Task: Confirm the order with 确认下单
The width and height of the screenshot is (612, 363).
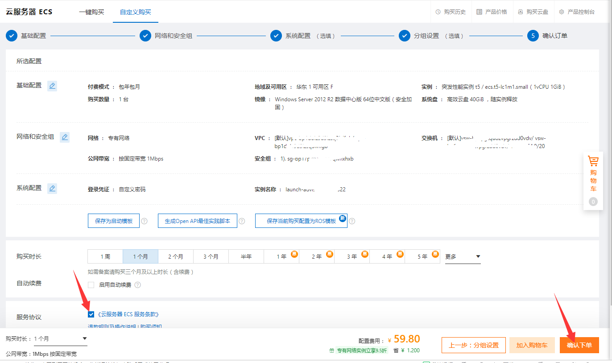Action: [x=579, y=345]
